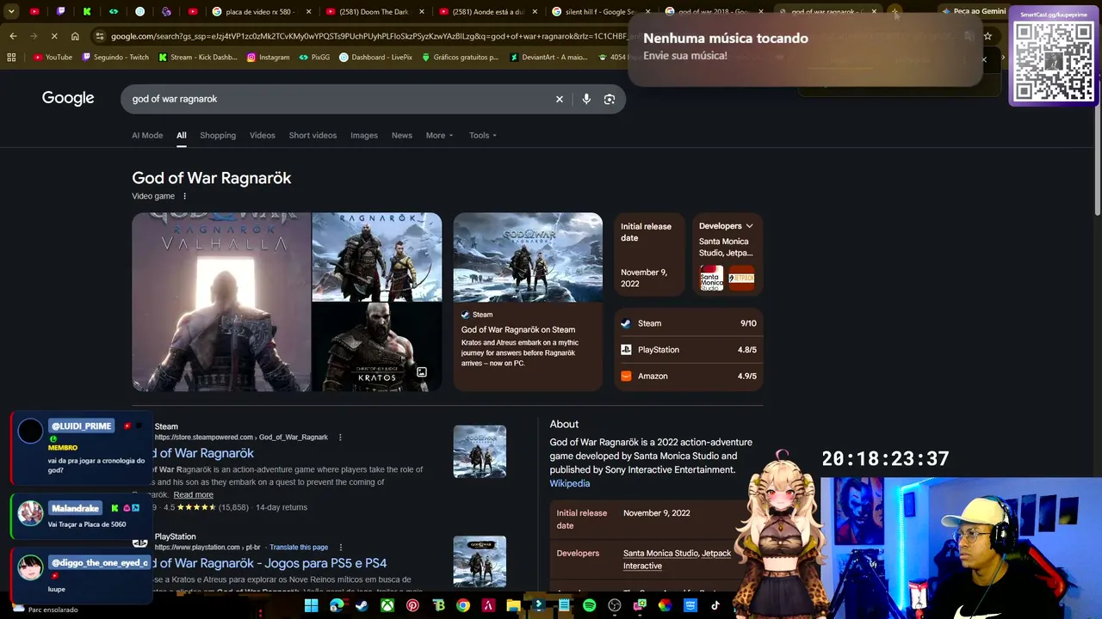Open the Xbox app in the taskbar
The height and width of the screenshot is (619, 1102).
[x=387, y=605]
